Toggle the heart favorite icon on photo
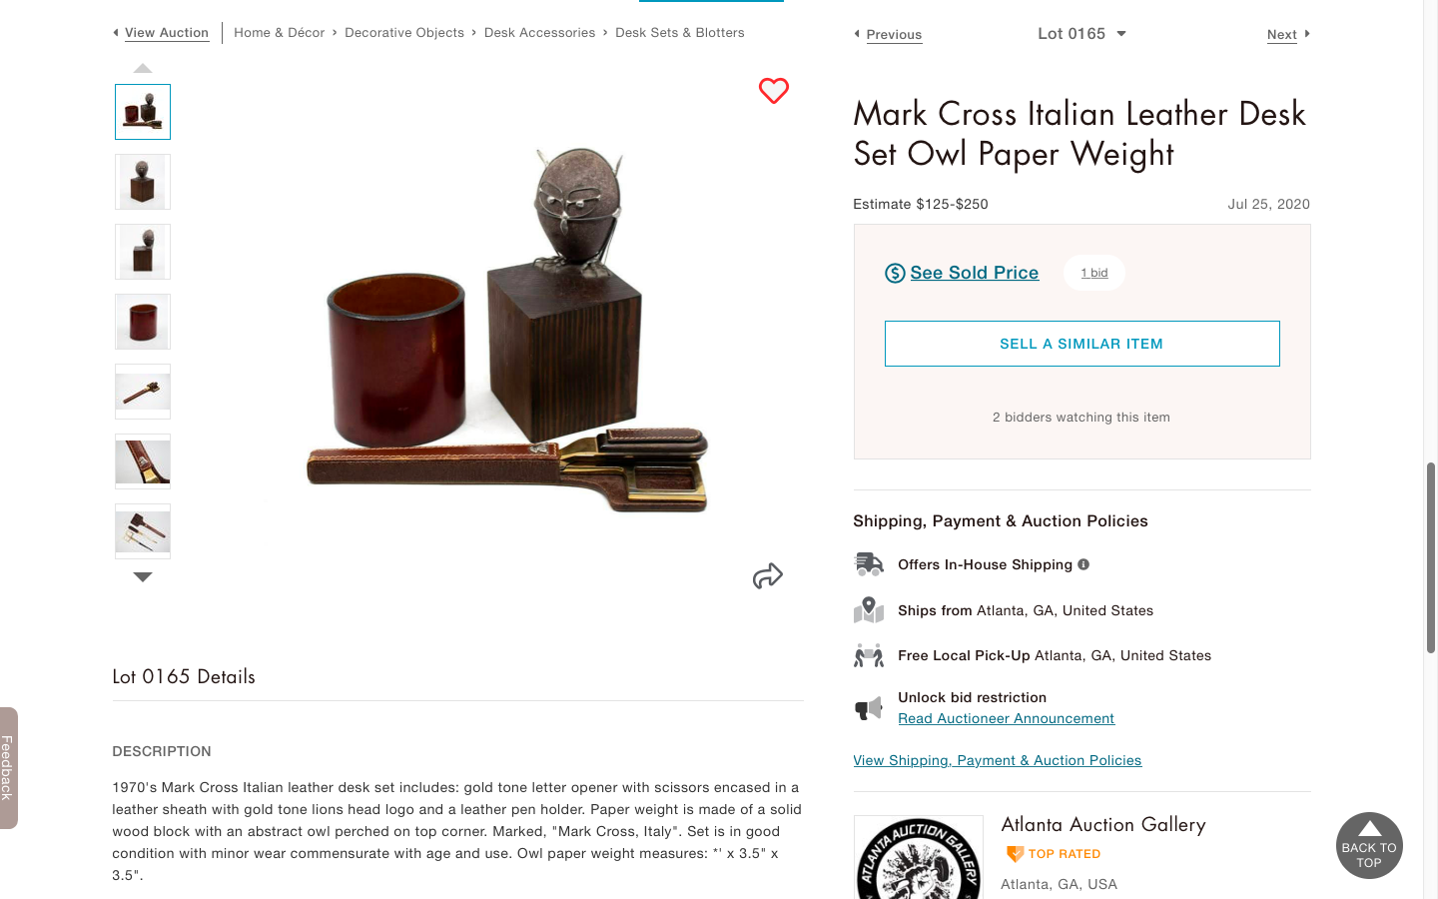 click(x=774, y=91)
